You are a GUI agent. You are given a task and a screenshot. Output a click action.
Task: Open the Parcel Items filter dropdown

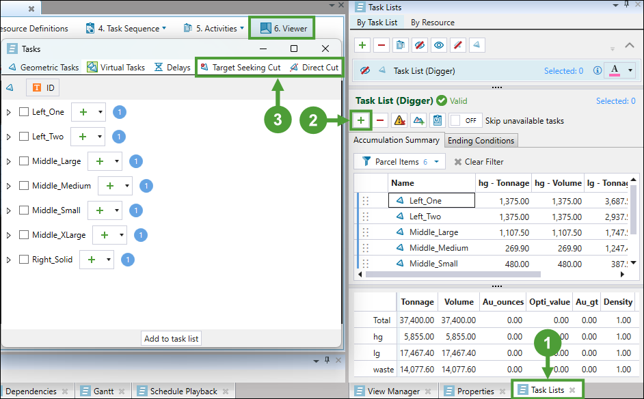pos(399,162)
